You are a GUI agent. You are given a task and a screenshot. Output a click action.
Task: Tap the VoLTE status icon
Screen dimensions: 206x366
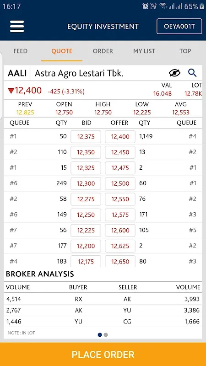tap(153, 6)
